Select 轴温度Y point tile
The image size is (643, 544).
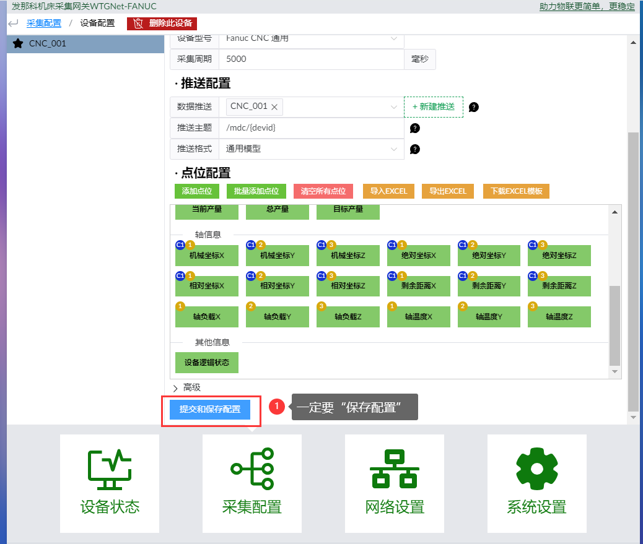(x=489, y=317)
